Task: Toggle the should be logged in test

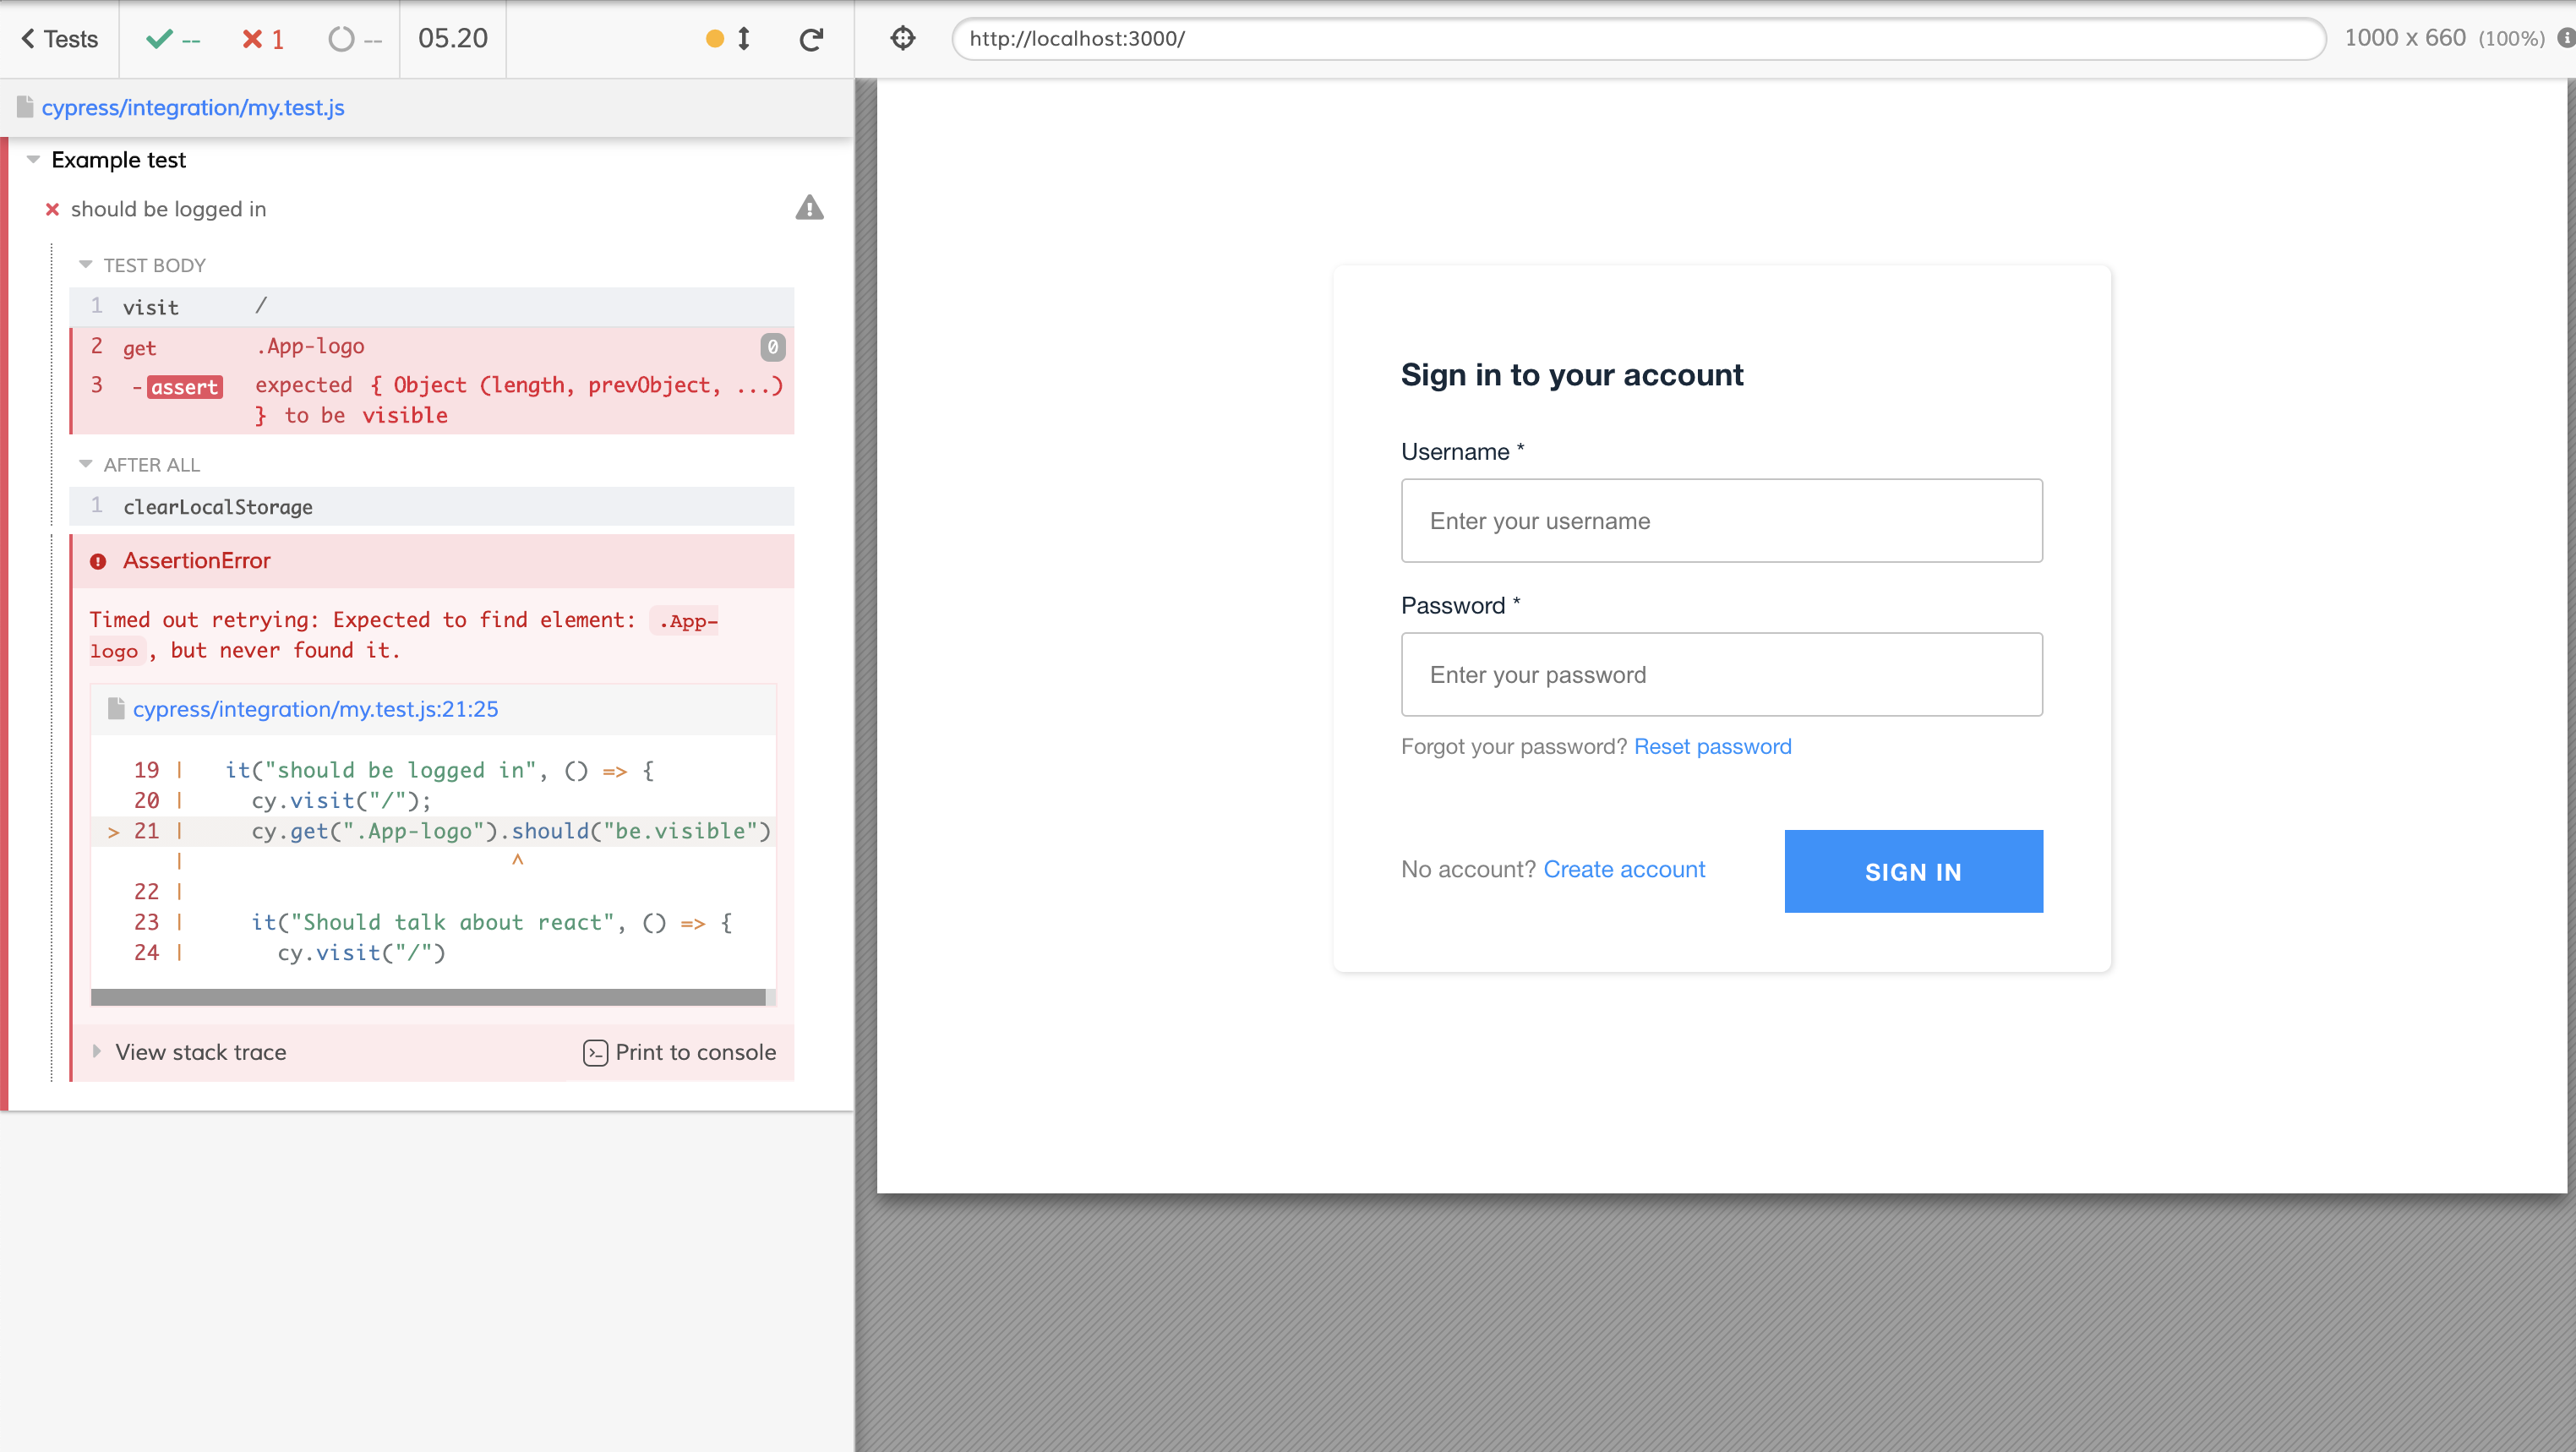Action: coord(168,209)
